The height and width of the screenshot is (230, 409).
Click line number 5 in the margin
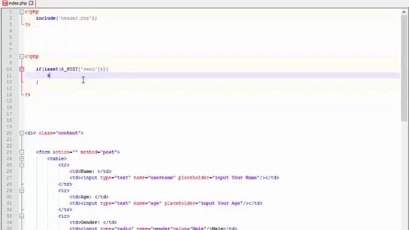tap(10, 37)
